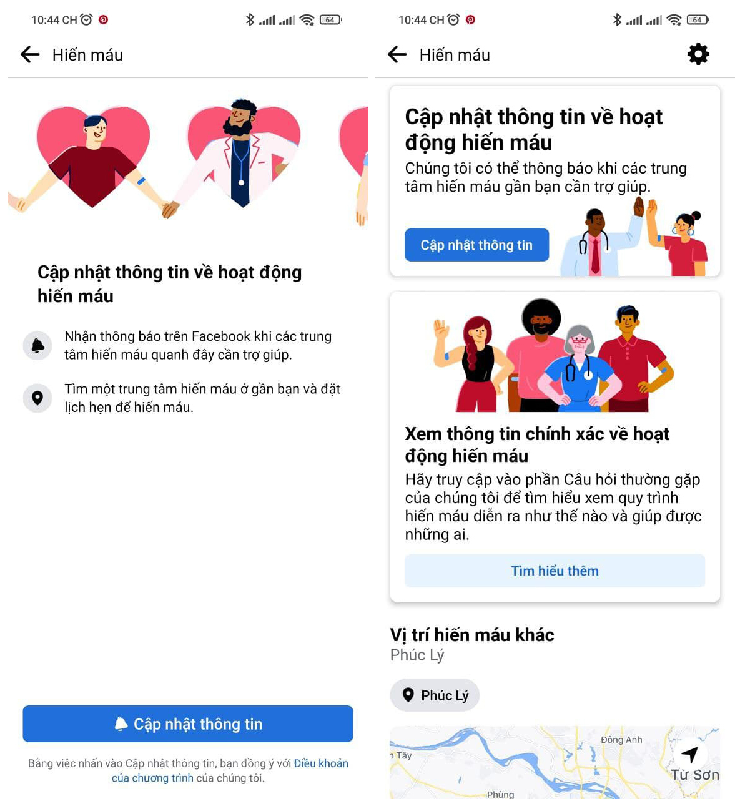The height and width of the screenshot is (799, 735).
Task: Tap the map's navigation arrow icon
Action: (689, 753)
